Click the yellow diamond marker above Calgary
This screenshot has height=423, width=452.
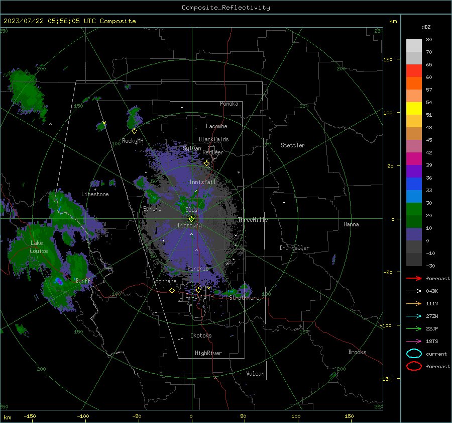pos(198,290)
